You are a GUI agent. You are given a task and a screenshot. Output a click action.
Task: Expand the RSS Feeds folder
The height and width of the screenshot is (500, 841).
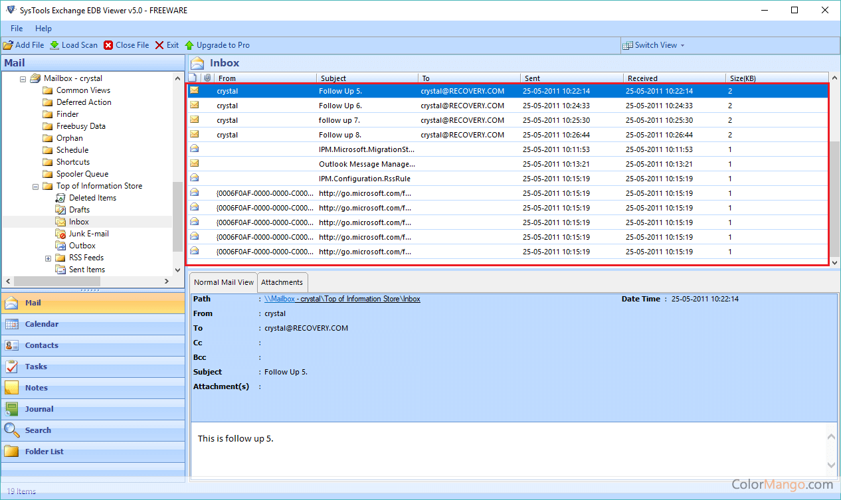pos(48,258)
